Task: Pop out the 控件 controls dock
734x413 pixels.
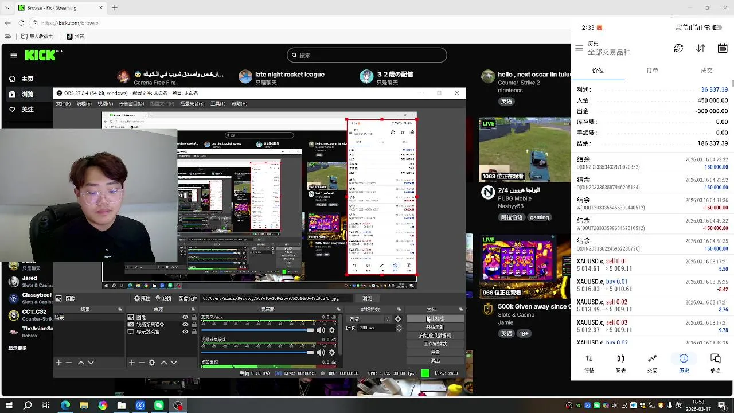Action: tap(460, 310)
